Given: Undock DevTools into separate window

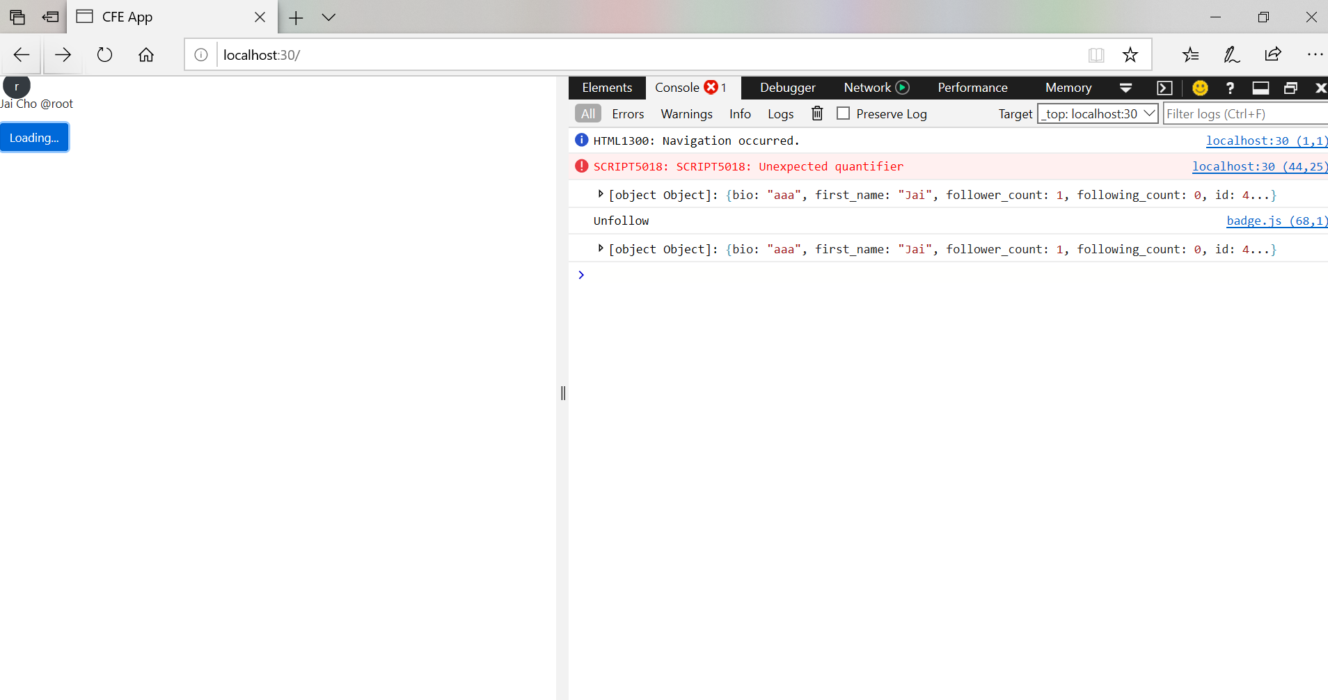Looking at the screenshot, I should [1290, 88].
